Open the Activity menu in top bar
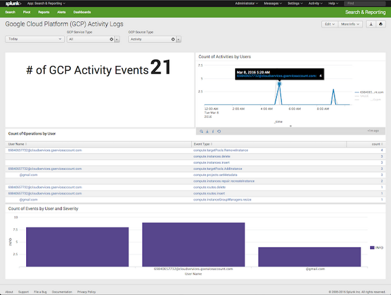Viewport: 391px width, 295px height. pyautogui.click(x=316, y=3)
